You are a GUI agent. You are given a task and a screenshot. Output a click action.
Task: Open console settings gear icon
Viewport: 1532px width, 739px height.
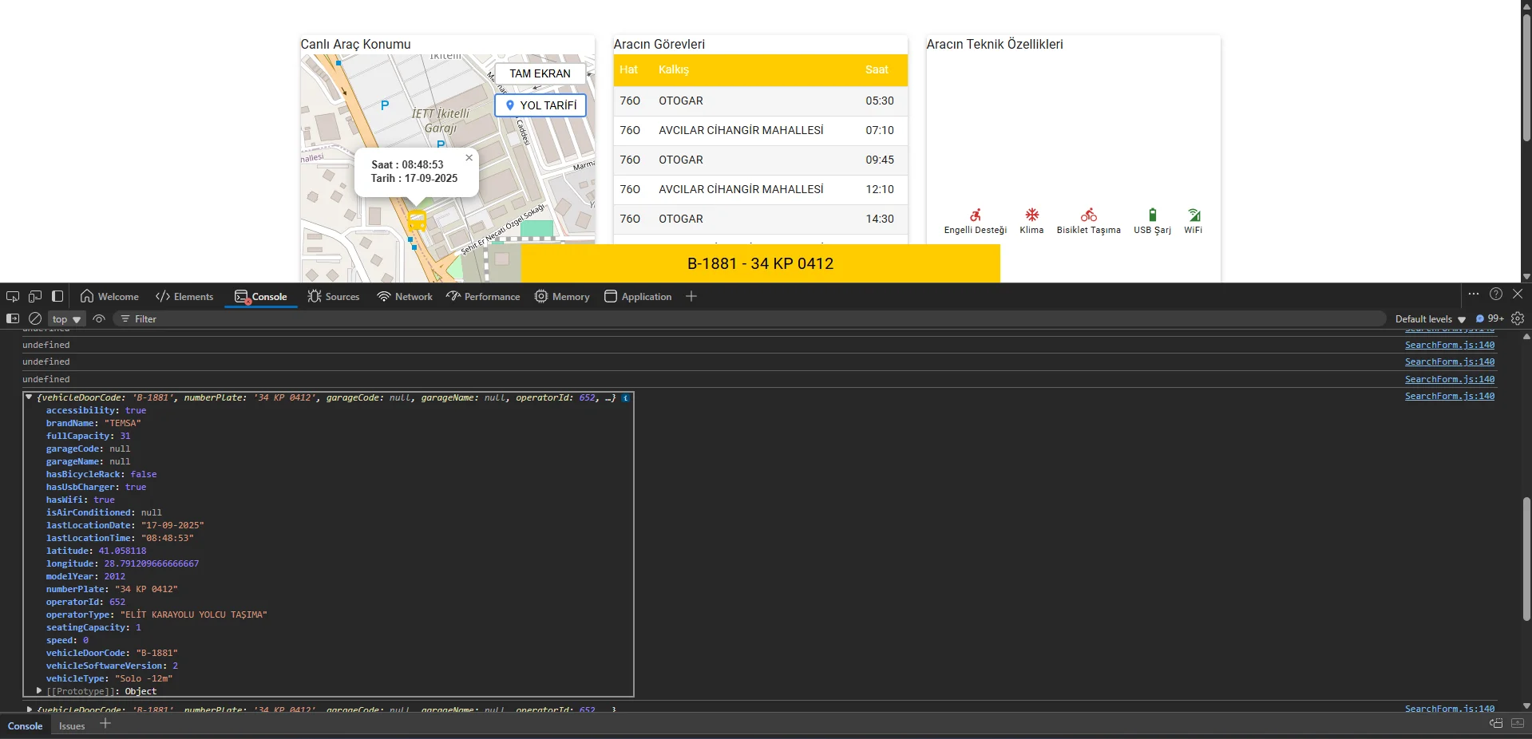coord(1518,318)
